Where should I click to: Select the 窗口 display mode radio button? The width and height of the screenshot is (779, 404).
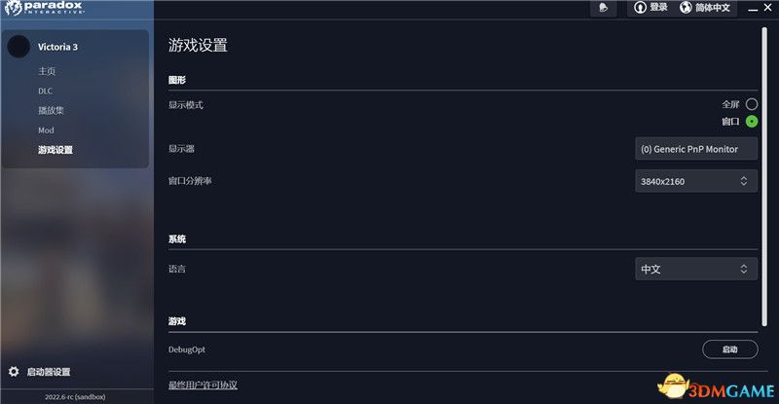752,122
